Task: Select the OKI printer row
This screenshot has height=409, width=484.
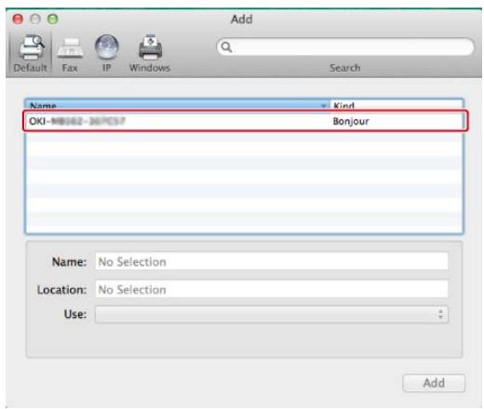Action: 245,121
